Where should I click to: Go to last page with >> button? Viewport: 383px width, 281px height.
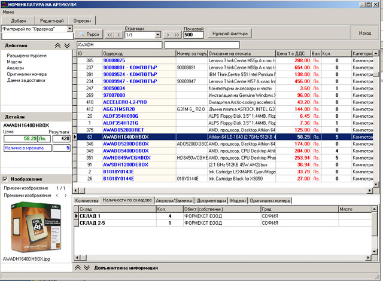click(177, 35)
